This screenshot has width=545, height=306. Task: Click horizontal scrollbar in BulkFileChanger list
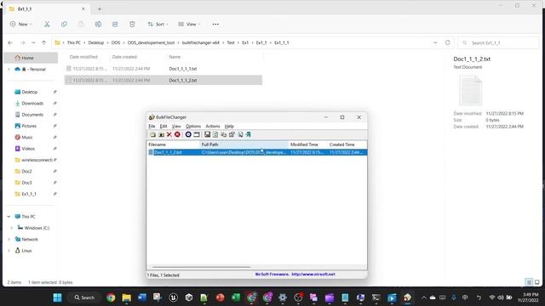click(x=201, y=267)
